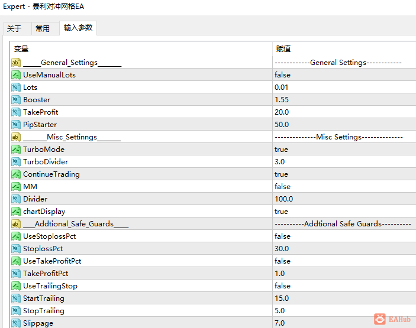Click the numeric icon beside TurboDivider
416x328 pixels.
point(16,162)
